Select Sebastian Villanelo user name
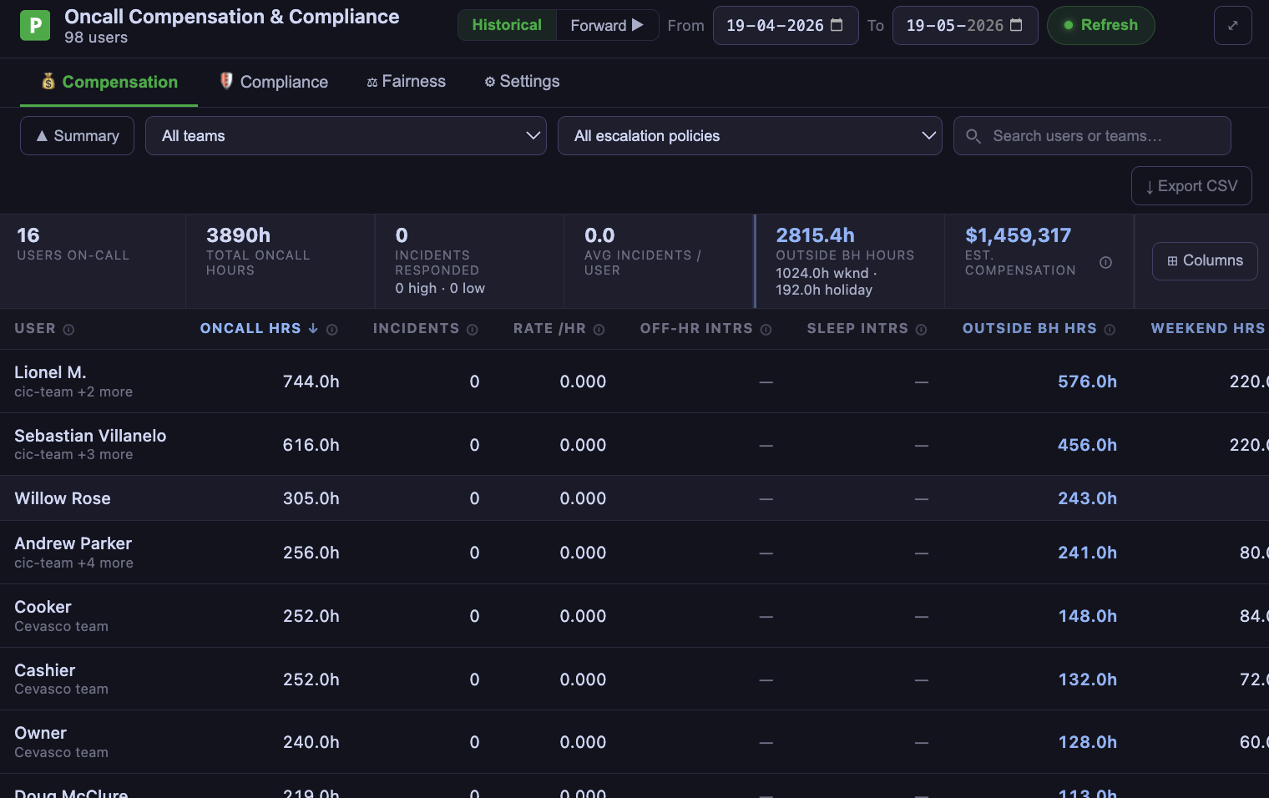Image resolution: width=1269 pixels, height=798 pixels. point(90,436)
